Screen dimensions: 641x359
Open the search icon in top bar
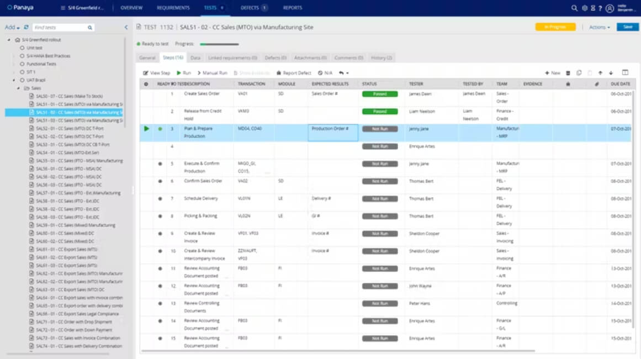tap(574, 8)
